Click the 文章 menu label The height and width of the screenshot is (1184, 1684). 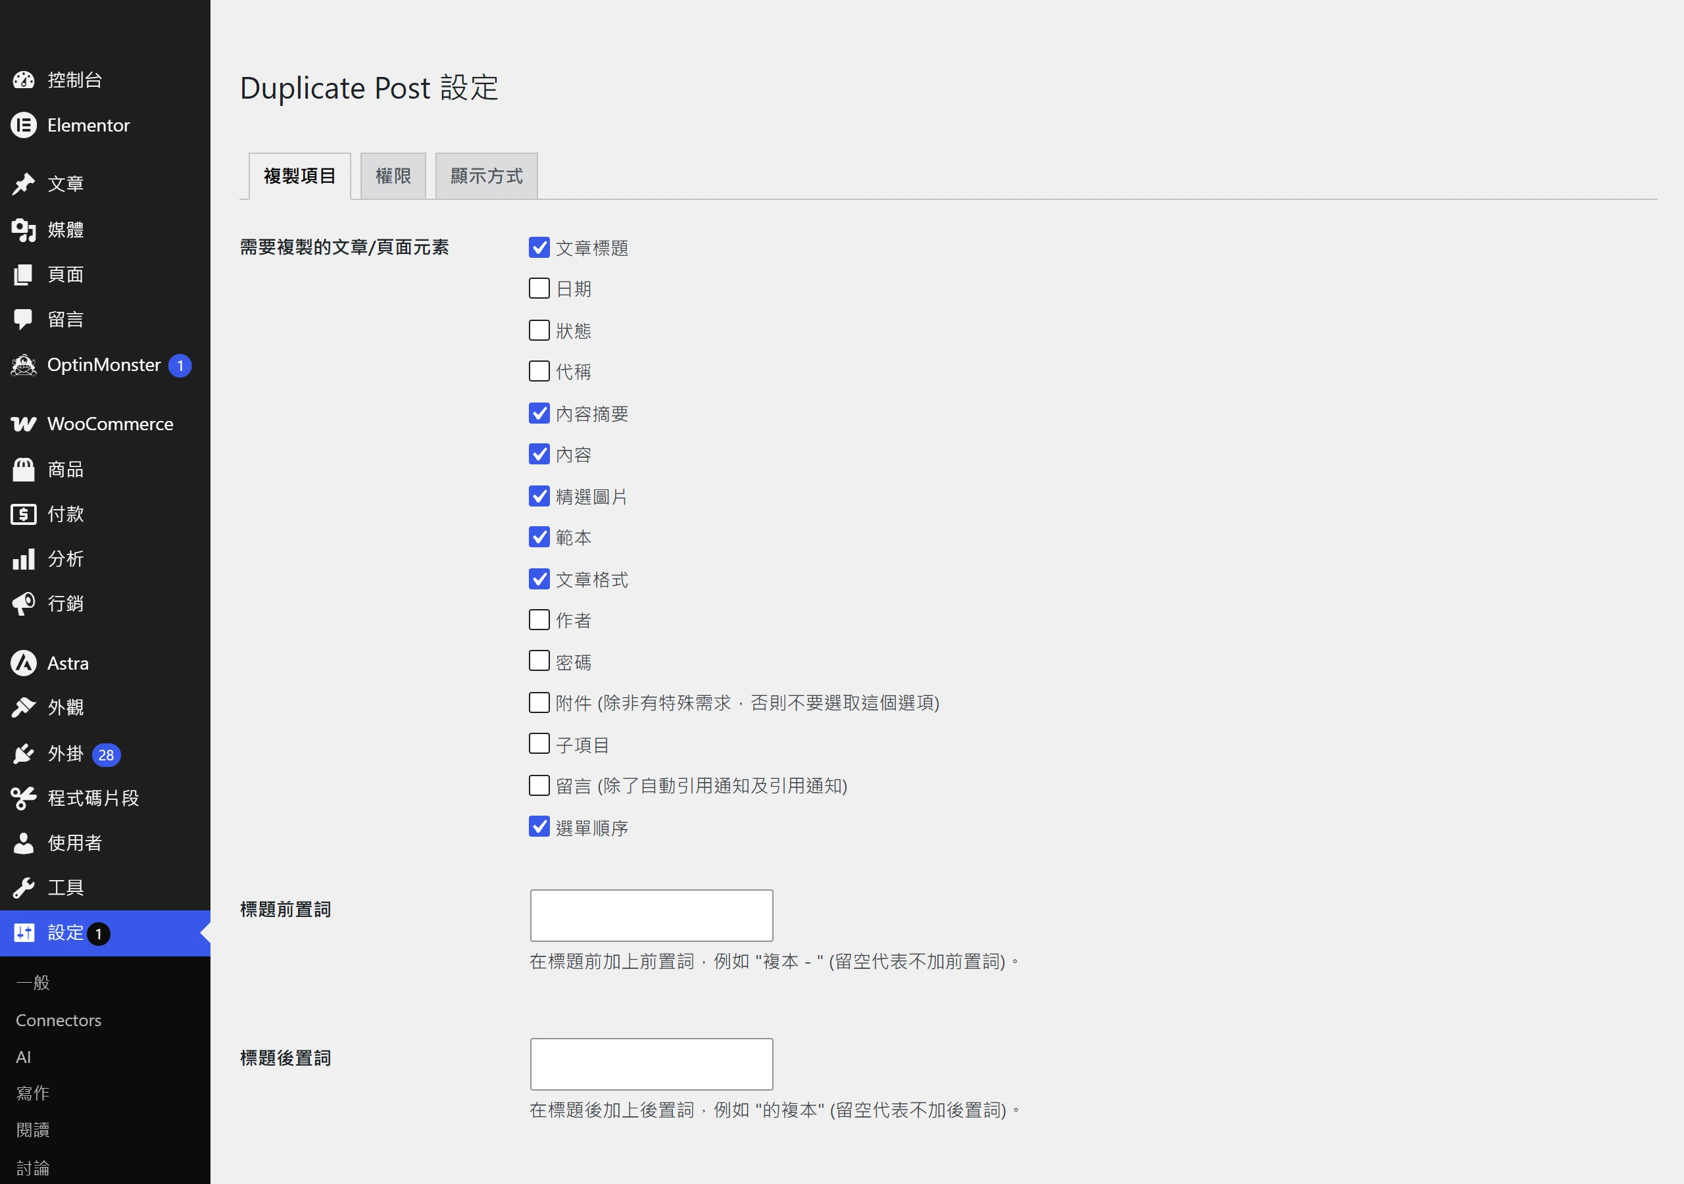click(x=66, y=184)
